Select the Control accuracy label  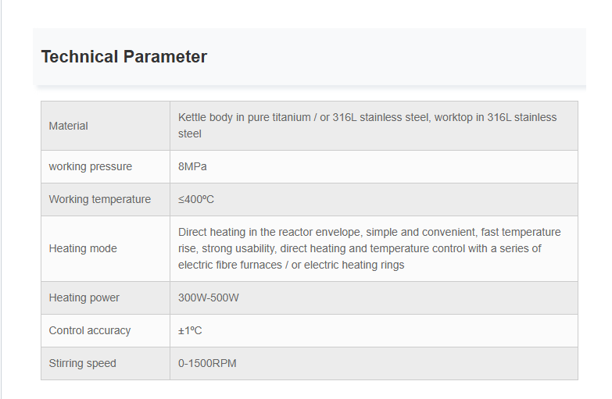pos(89,330)
